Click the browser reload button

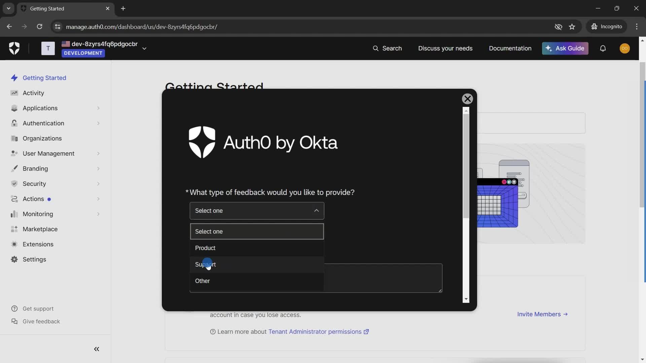pyautogui.click(x=39, y=27)
